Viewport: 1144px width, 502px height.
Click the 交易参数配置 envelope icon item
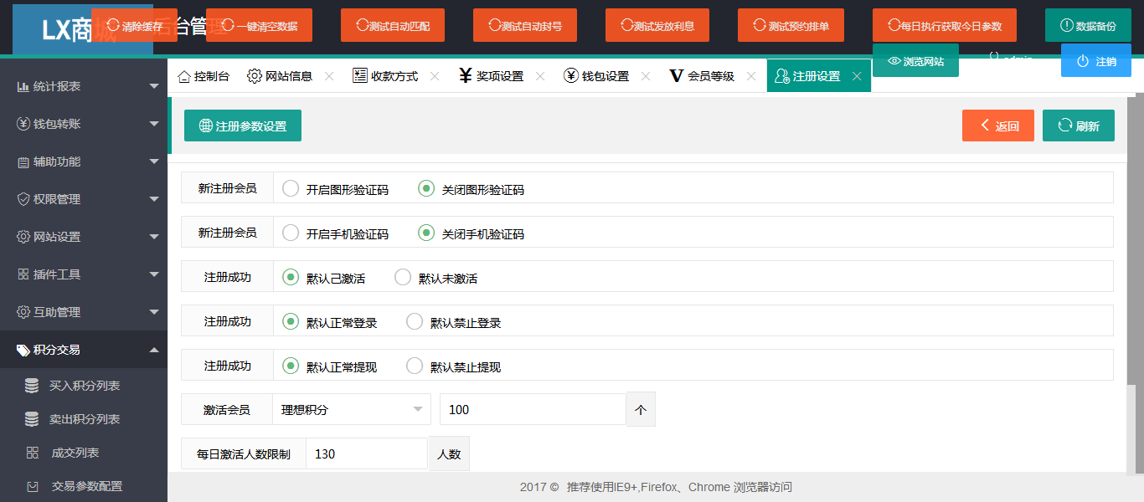click(33, 486)
